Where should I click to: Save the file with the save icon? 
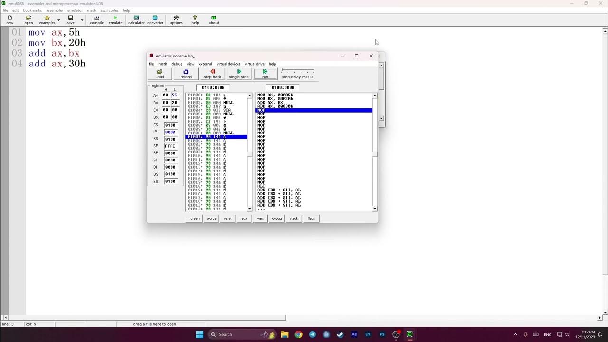tap(70, 19)
